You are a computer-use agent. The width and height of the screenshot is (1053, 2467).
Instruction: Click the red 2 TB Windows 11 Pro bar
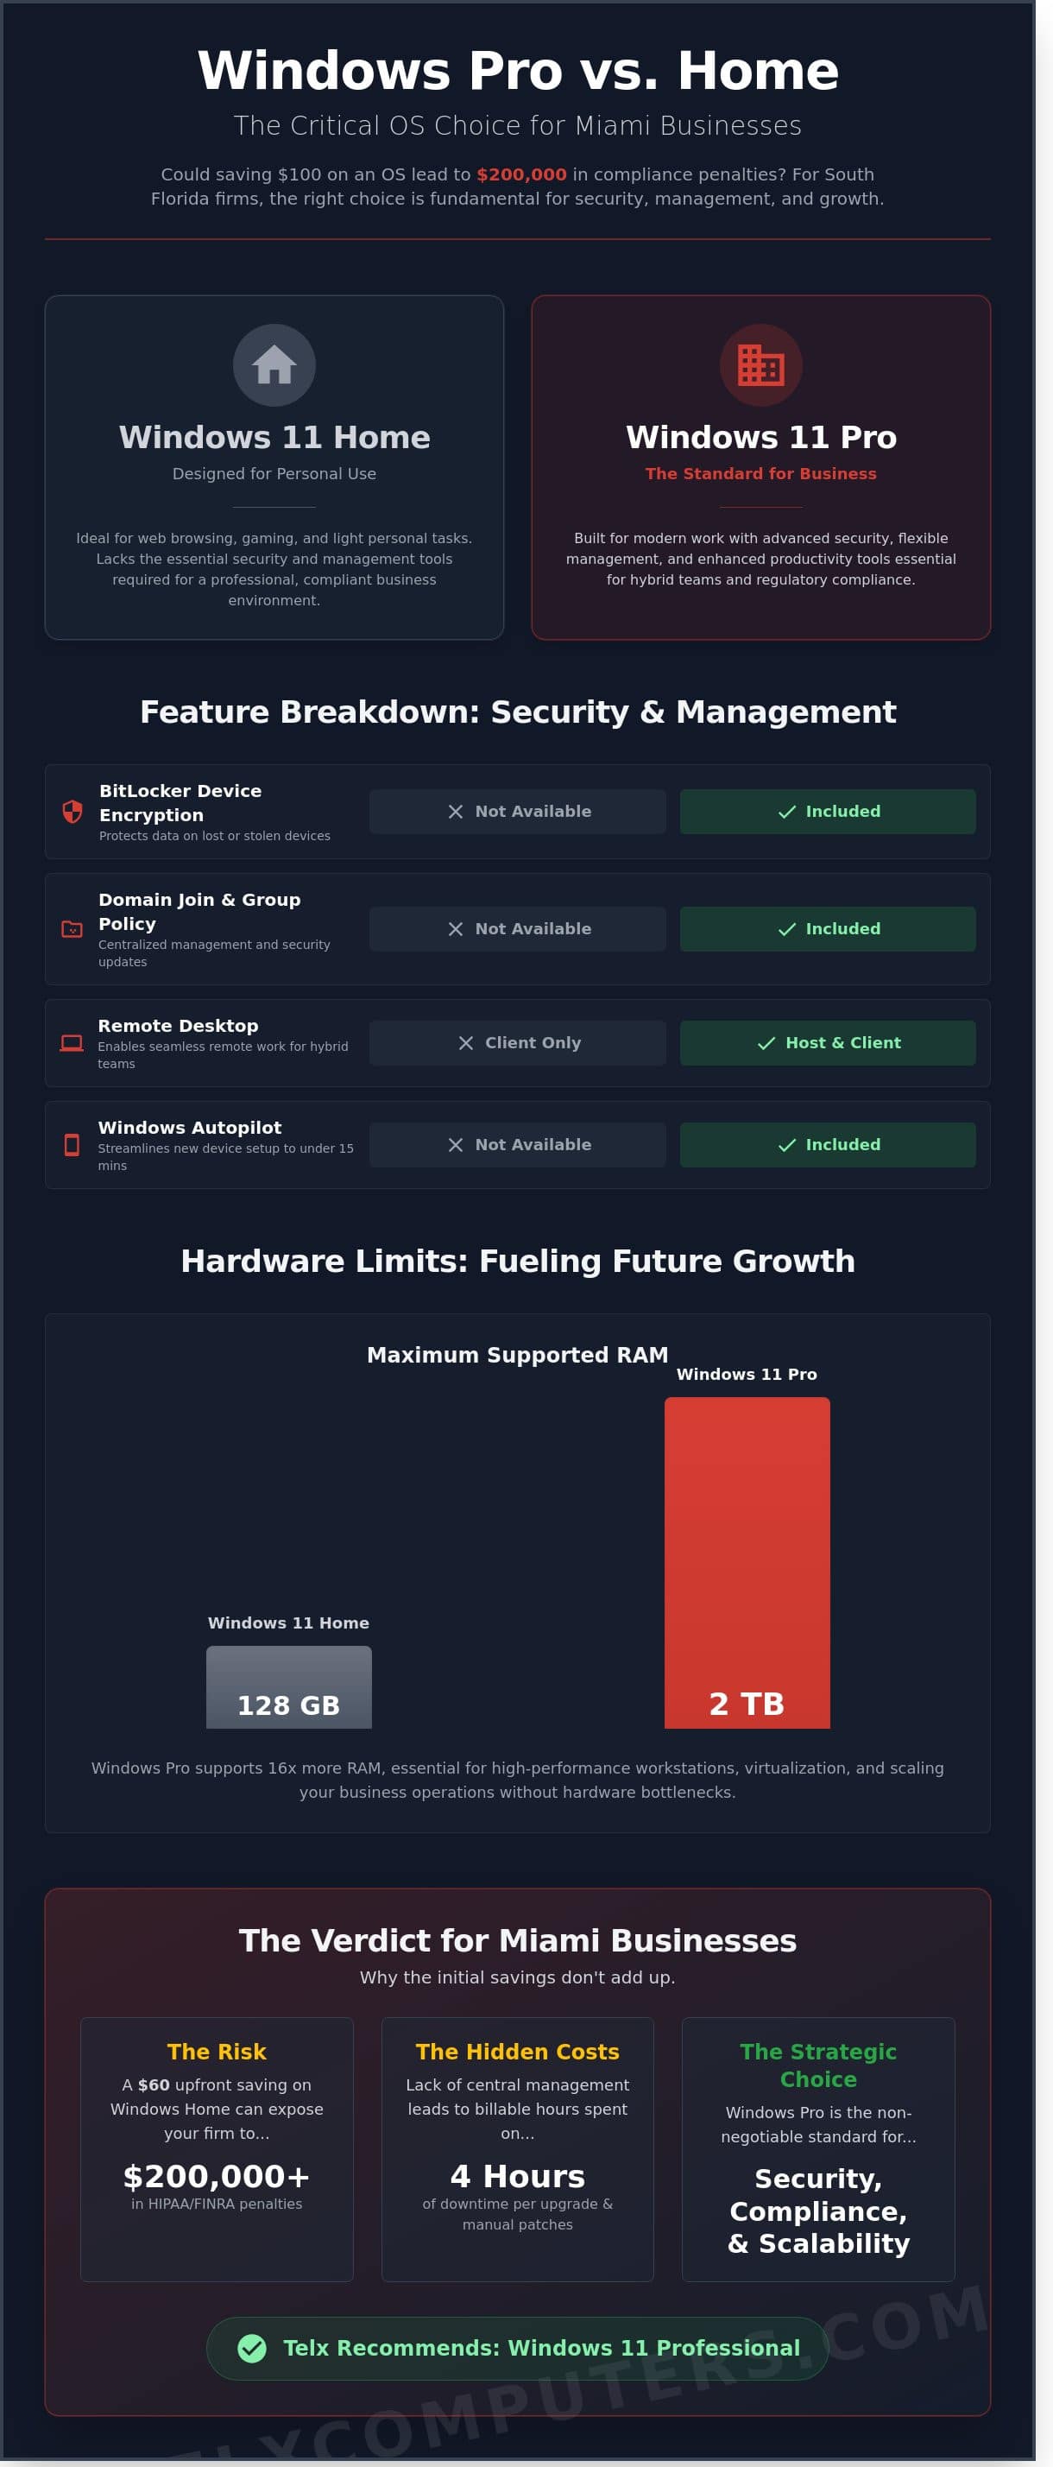(747, 1561)
